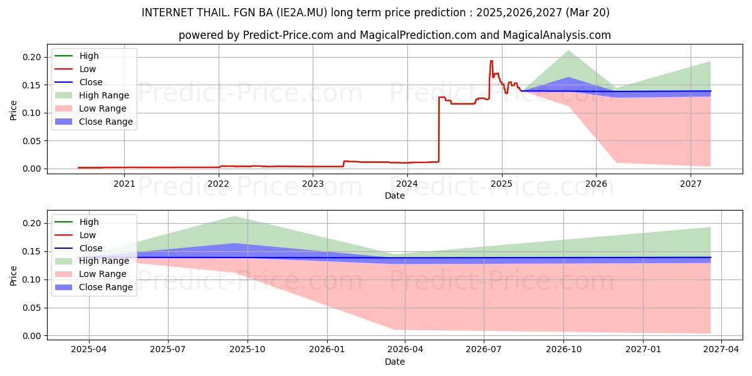Viewport: 752px width, 376px height.
Task: Click the High Range swatch in bottom legend
Action: click(65, 261)
